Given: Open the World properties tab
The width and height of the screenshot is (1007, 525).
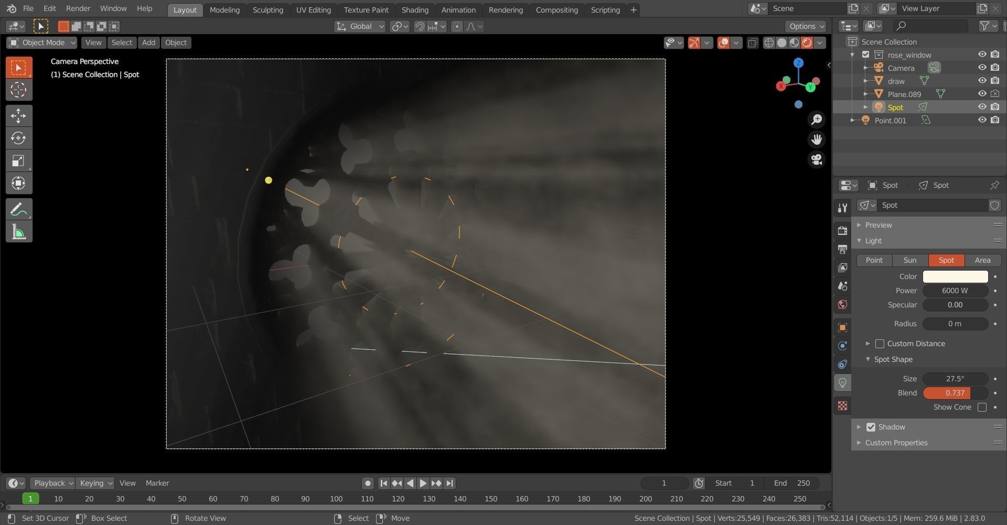Looking at the screenshot, I should coord(843,305).
